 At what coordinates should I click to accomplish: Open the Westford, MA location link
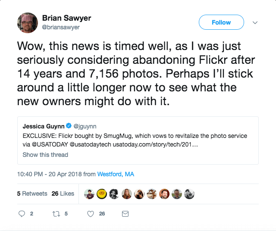click(x=116, y=174)
